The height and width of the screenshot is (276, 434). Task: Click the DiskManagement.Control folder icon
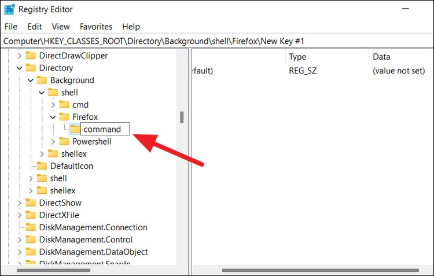click(31, 240)
